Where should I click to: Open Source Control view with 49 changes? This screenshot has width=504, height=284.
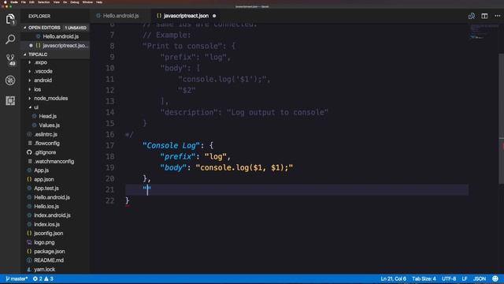10,60
